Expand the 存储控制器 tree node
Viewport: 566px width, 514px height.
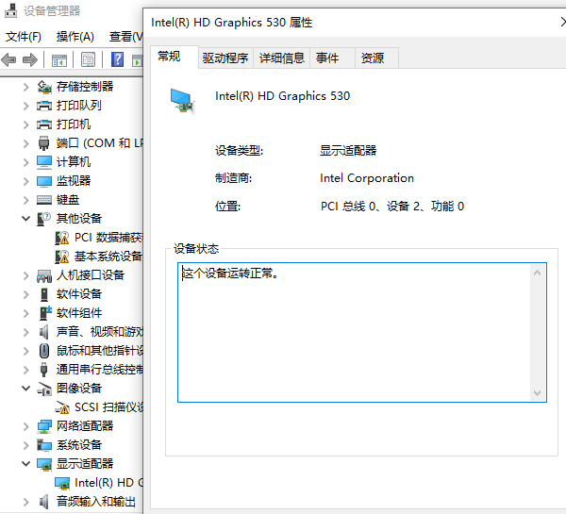click(x=26, y=87)
